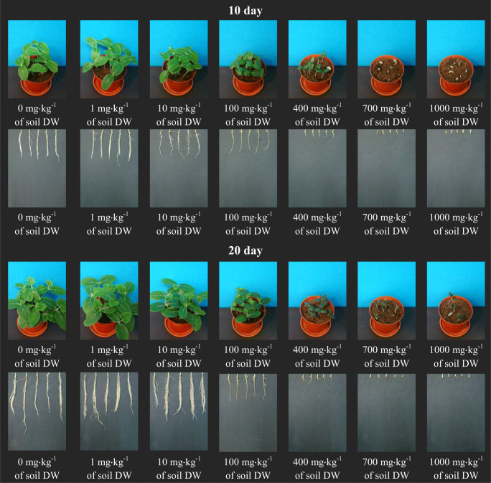The image size is (491, 483).
Task: Select 10 day plant photo at 1 mg·kg
Action: click(x=109, y=59)
